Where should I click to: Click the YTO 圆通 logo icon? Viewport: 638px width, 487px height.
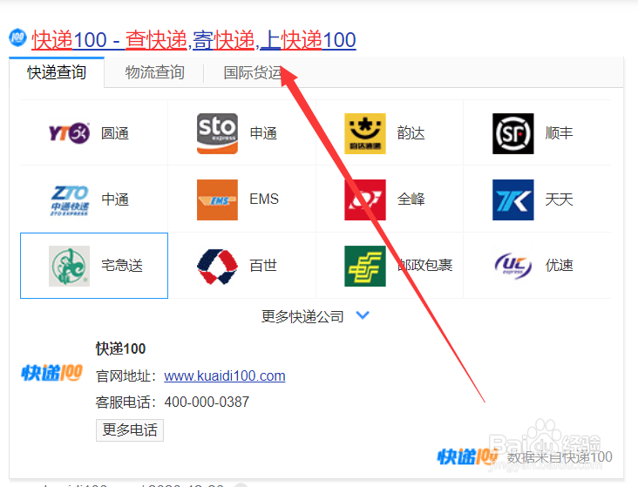(x=69, y=133)
